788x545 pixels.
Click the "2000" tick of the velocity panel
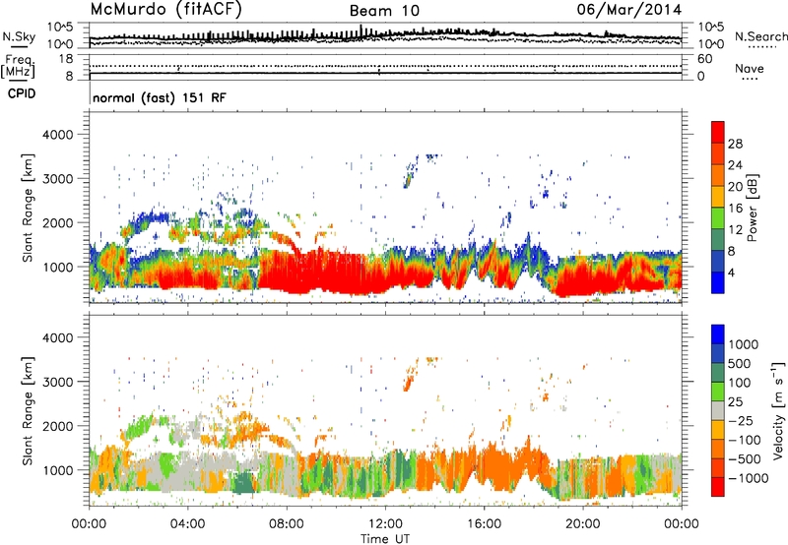coord(58,426)
